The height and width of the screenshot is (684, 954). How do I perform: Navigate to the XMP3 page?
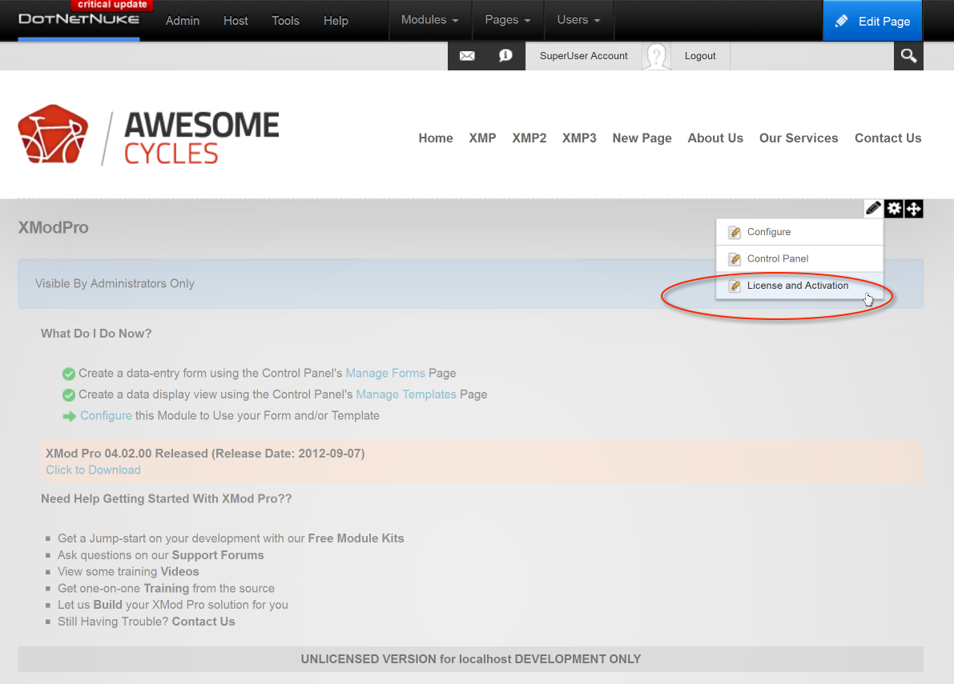point(579,138)
